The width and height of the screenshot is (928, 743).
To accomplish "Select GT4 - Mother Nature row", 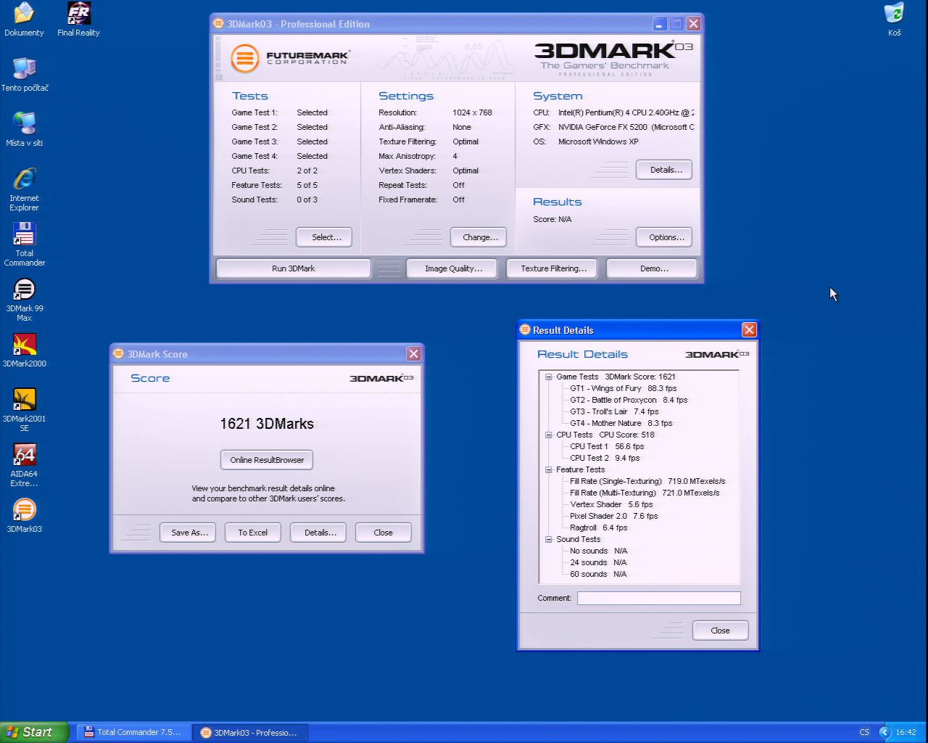I will click(x=621, y=423).
